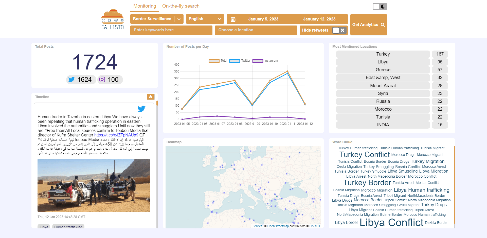The image size is (487, 238).
Task: Click the moon icon for dark mode
Action: tap(383, 7)
